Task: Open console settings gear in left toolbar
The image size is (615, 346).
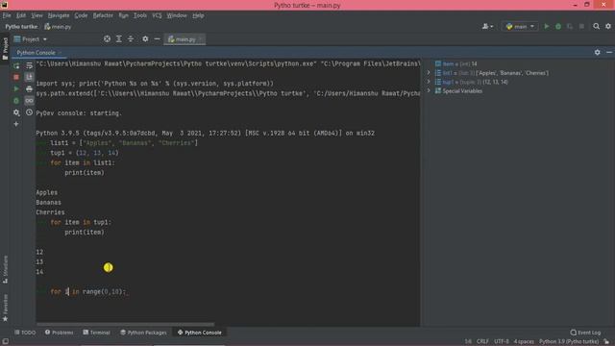Action: [16, 112]
